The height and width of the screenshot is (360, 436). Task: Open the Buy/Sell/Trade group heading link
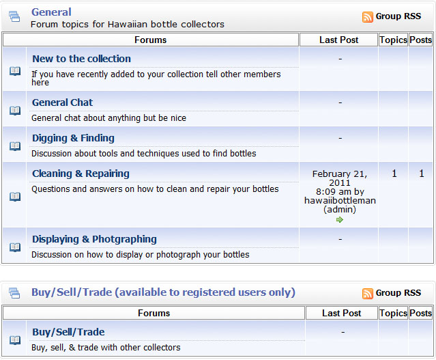[x=163, y=292]
